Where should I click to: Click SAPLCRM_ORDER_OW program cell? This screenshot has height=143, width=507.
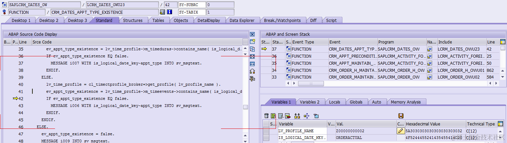402,77
